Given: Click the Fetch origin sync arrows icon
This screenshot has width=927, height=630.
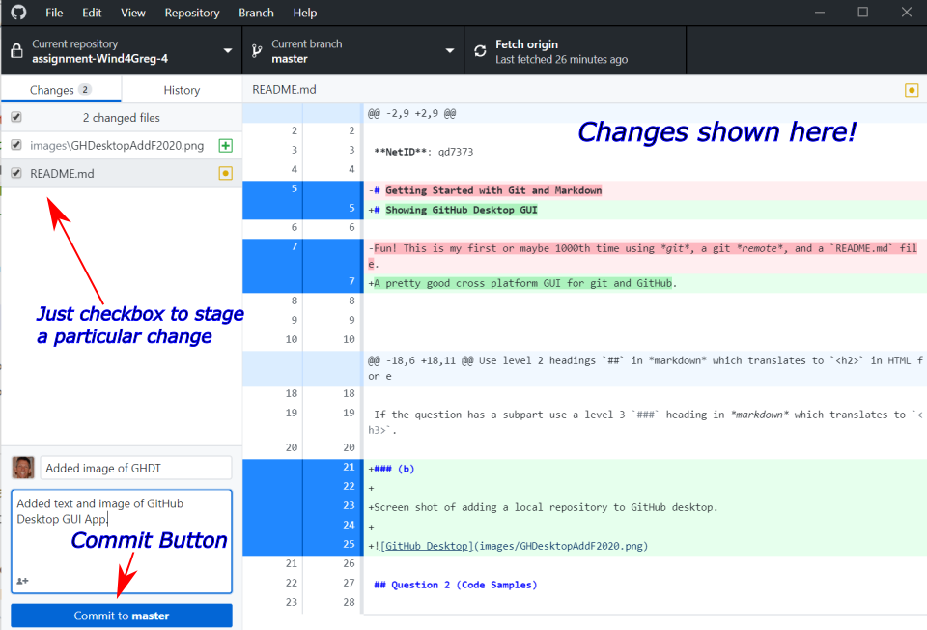Looking at the screenshot, I should point(479,51).
